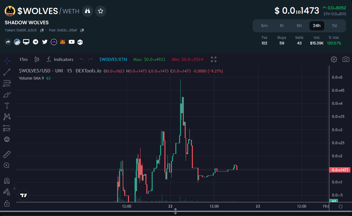Select the crosshair cursor tool
The width and height of the screenshot is (352, 216).
[7, 61]
